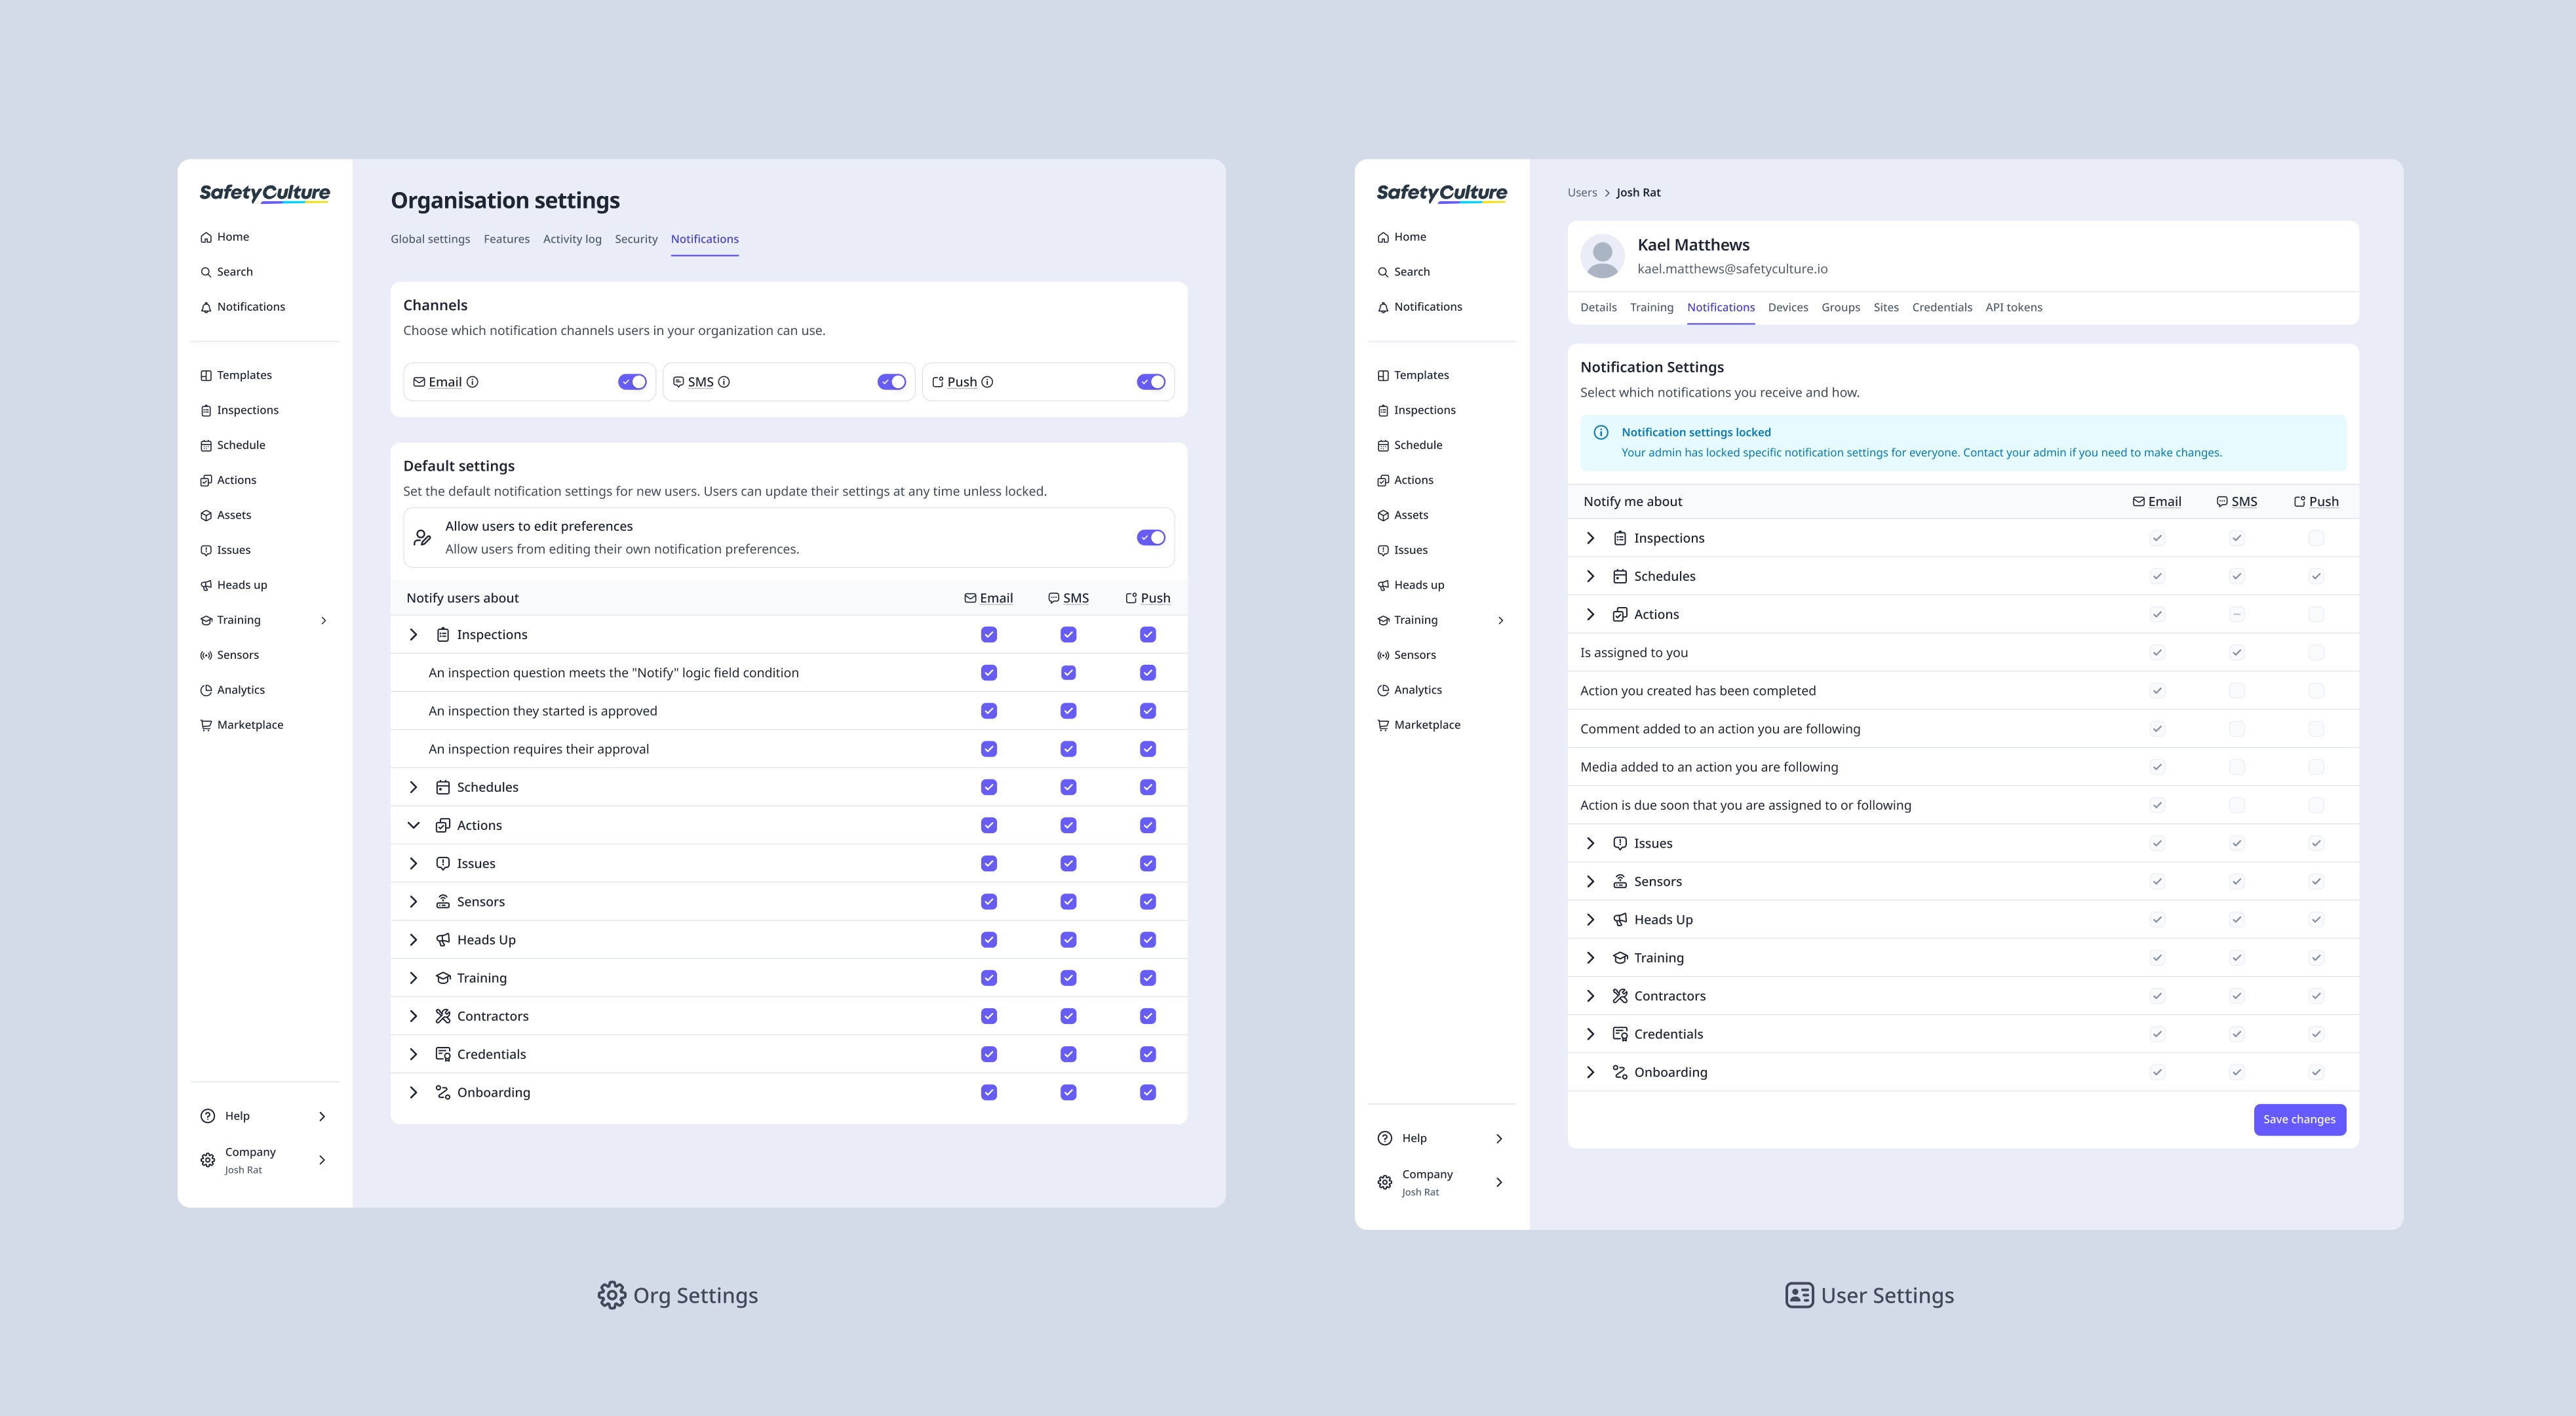Click the Sensors icon in Org Settings sidebar
The width and height of the screenshot is (2576, 1416).
point(206,655)
